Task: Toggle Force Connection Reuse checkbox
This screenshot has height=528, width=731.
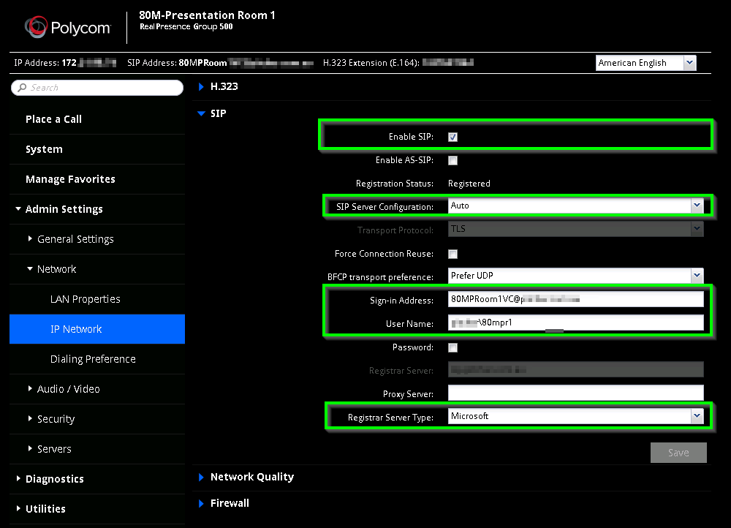Action: point(452,254)
